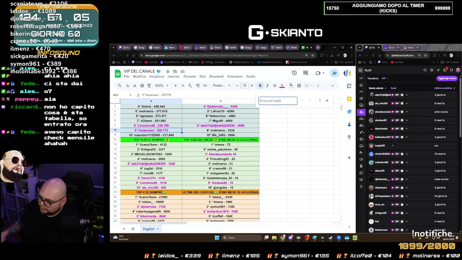Open Twitch dashboard inbox with red badge
The image size is (462, 260).
click(x=445, y=70)
